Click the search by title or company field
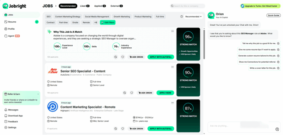 [x=187, y=6]
